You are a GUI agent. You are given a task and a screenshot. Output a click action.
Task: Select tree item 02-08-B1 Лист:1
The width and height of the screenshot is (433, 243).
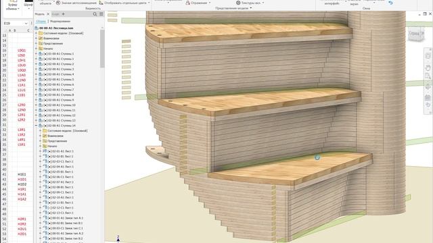(60, 187)
